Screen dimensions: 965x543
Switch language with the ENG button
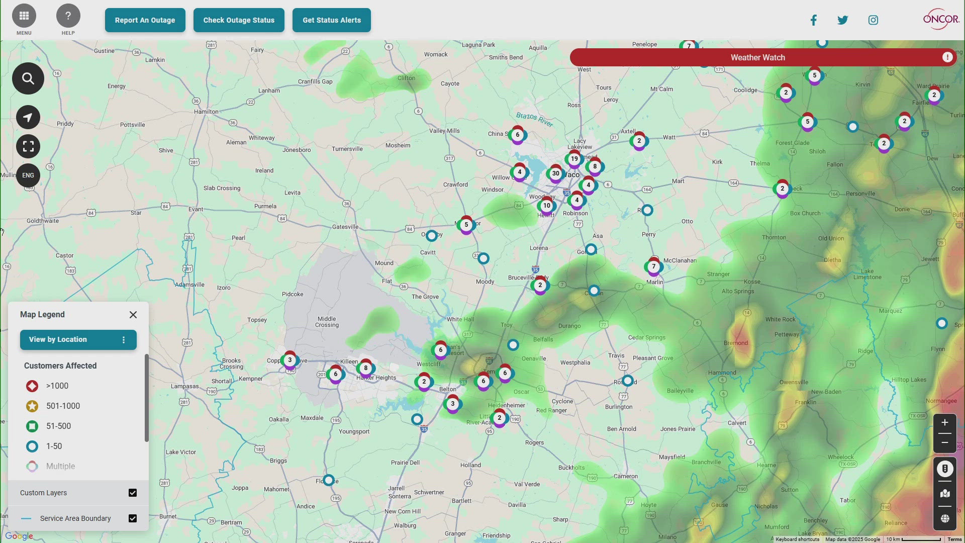pyautogui.click(x=28, y=175)
